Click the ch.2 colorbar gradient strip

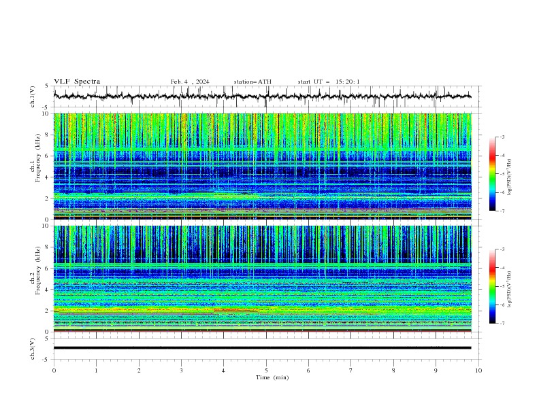coord(493,286)
